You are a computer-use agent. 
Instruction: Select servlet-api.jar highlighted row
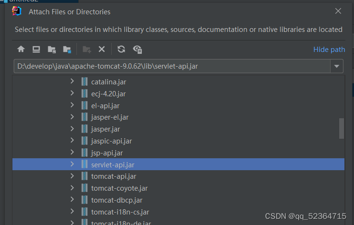tap(178, 164)
